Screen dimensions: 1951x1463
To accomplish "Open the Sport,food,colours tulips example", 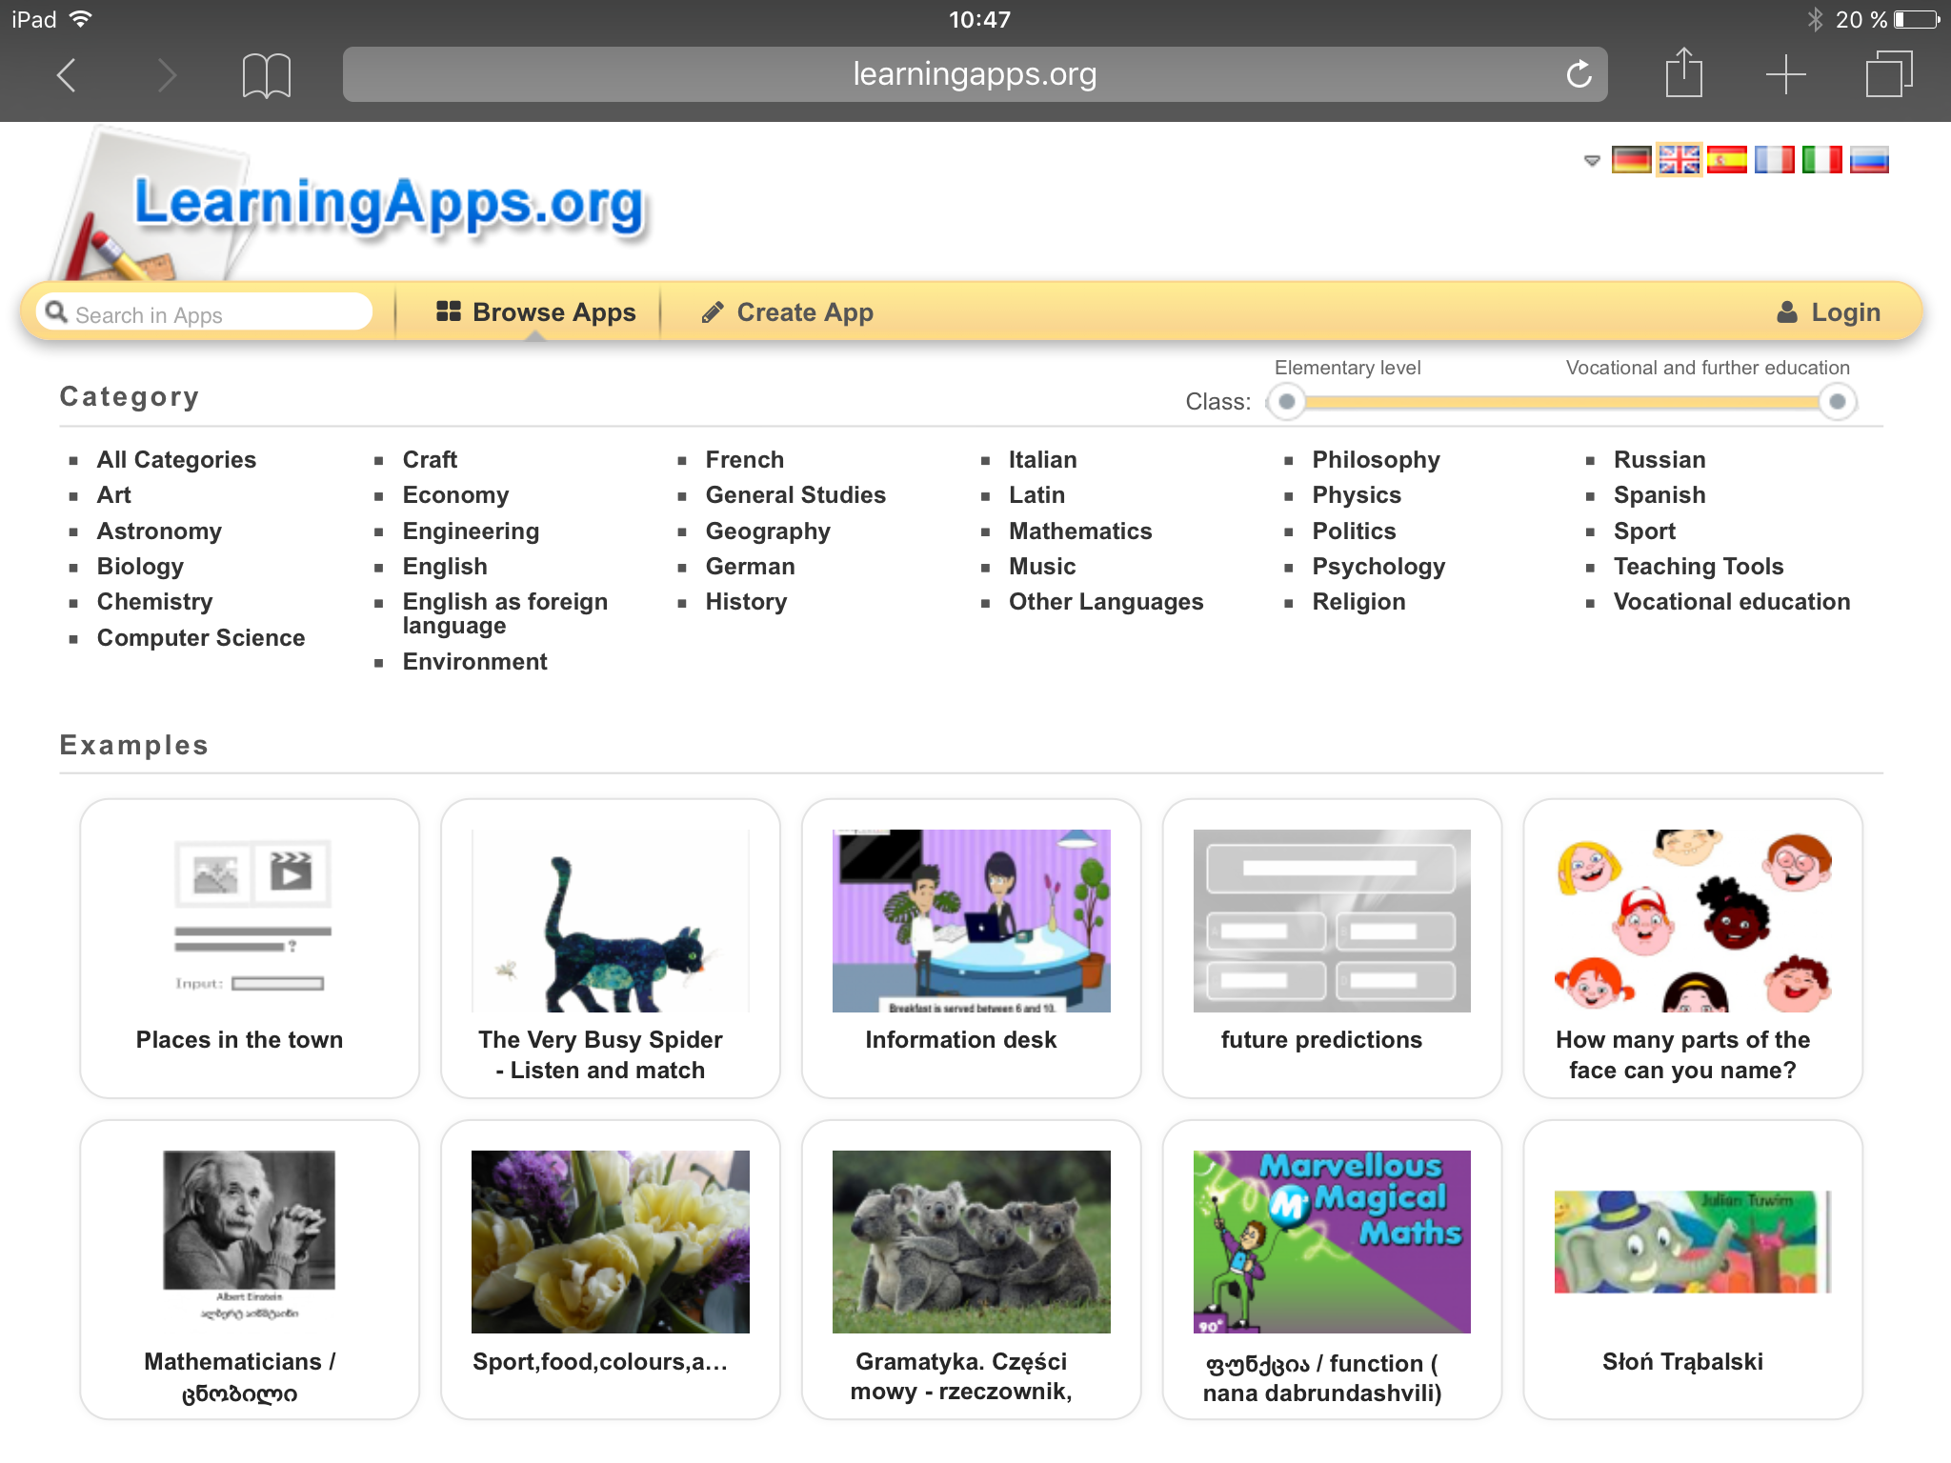I will click(x=610, y=1270).
